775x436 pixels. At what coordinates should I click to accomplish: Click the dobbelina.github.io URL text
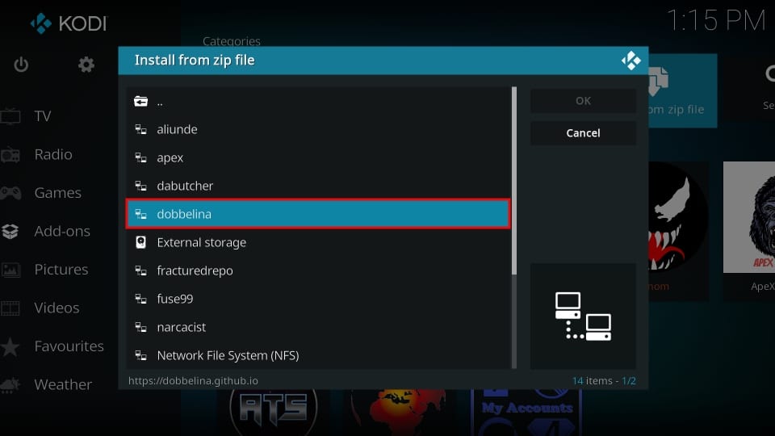point(193,380)
